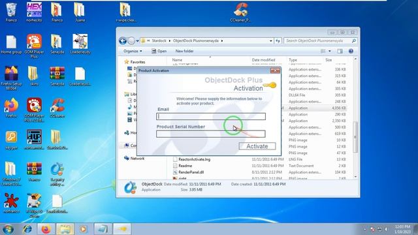The width and height of the screenshot is (418, 235).
Task: Click the Search ObjectDock Plusnorsenayda box
Action: [320, 40]
